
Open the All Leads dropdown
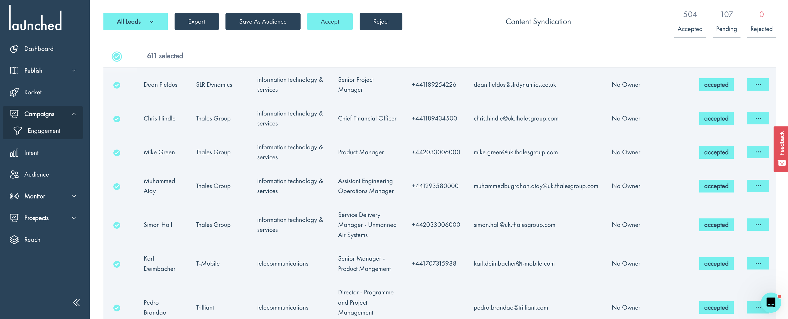pyautogui.click(x=135, y=21)
